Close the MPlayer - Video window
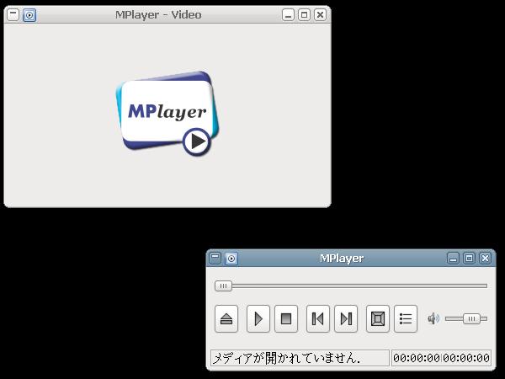The image size is (505, 379). (320, 15)
